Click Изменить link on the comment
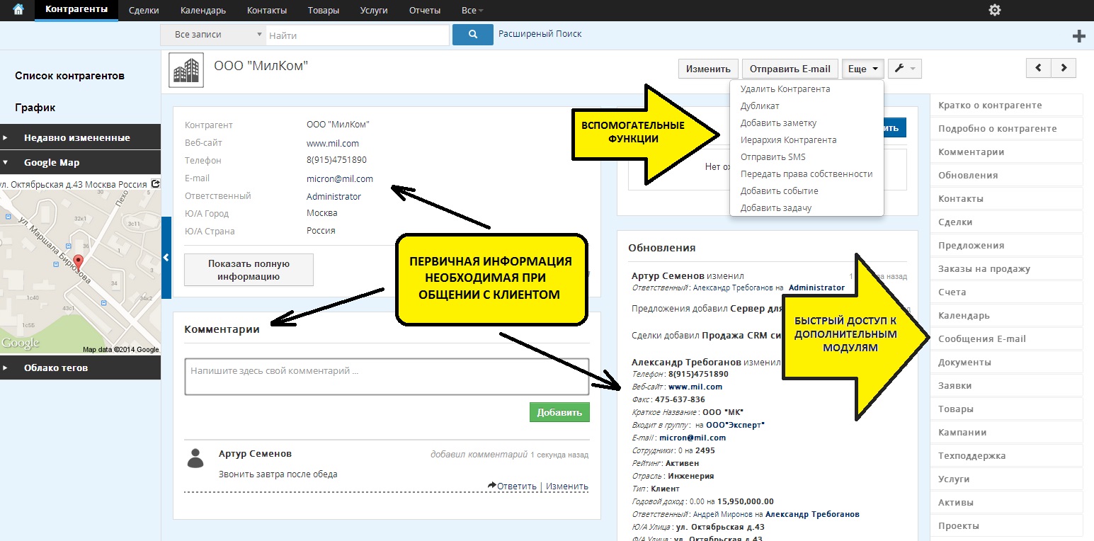Image resolution: width=1094 pixels, height=541 pixels. pyautogui.click(x=566, y=486)
